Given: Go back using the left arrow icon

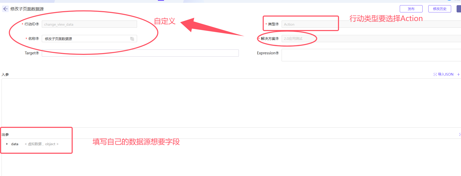Looking at the screenshot, I should (5, 9).
